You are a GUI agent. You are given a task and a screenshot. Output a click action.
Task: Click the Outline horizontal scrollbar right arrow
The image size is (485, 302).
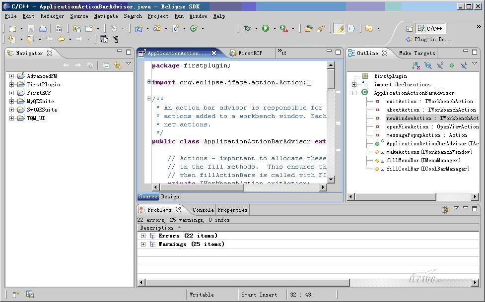point(475,196)
